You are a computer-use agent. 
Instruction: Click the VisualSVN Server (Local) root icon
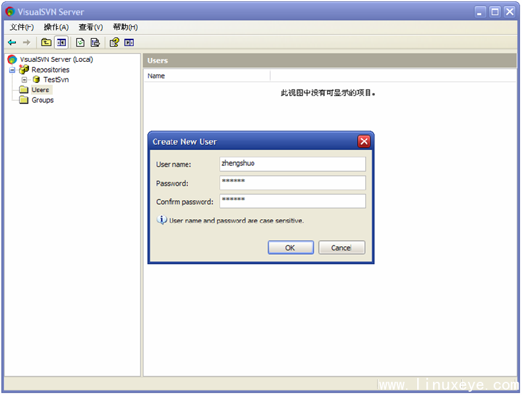(12, 59)
